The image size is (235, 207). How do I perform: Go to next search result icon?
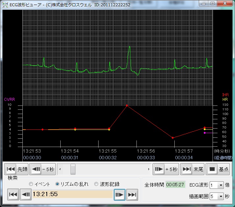[119, 194]
